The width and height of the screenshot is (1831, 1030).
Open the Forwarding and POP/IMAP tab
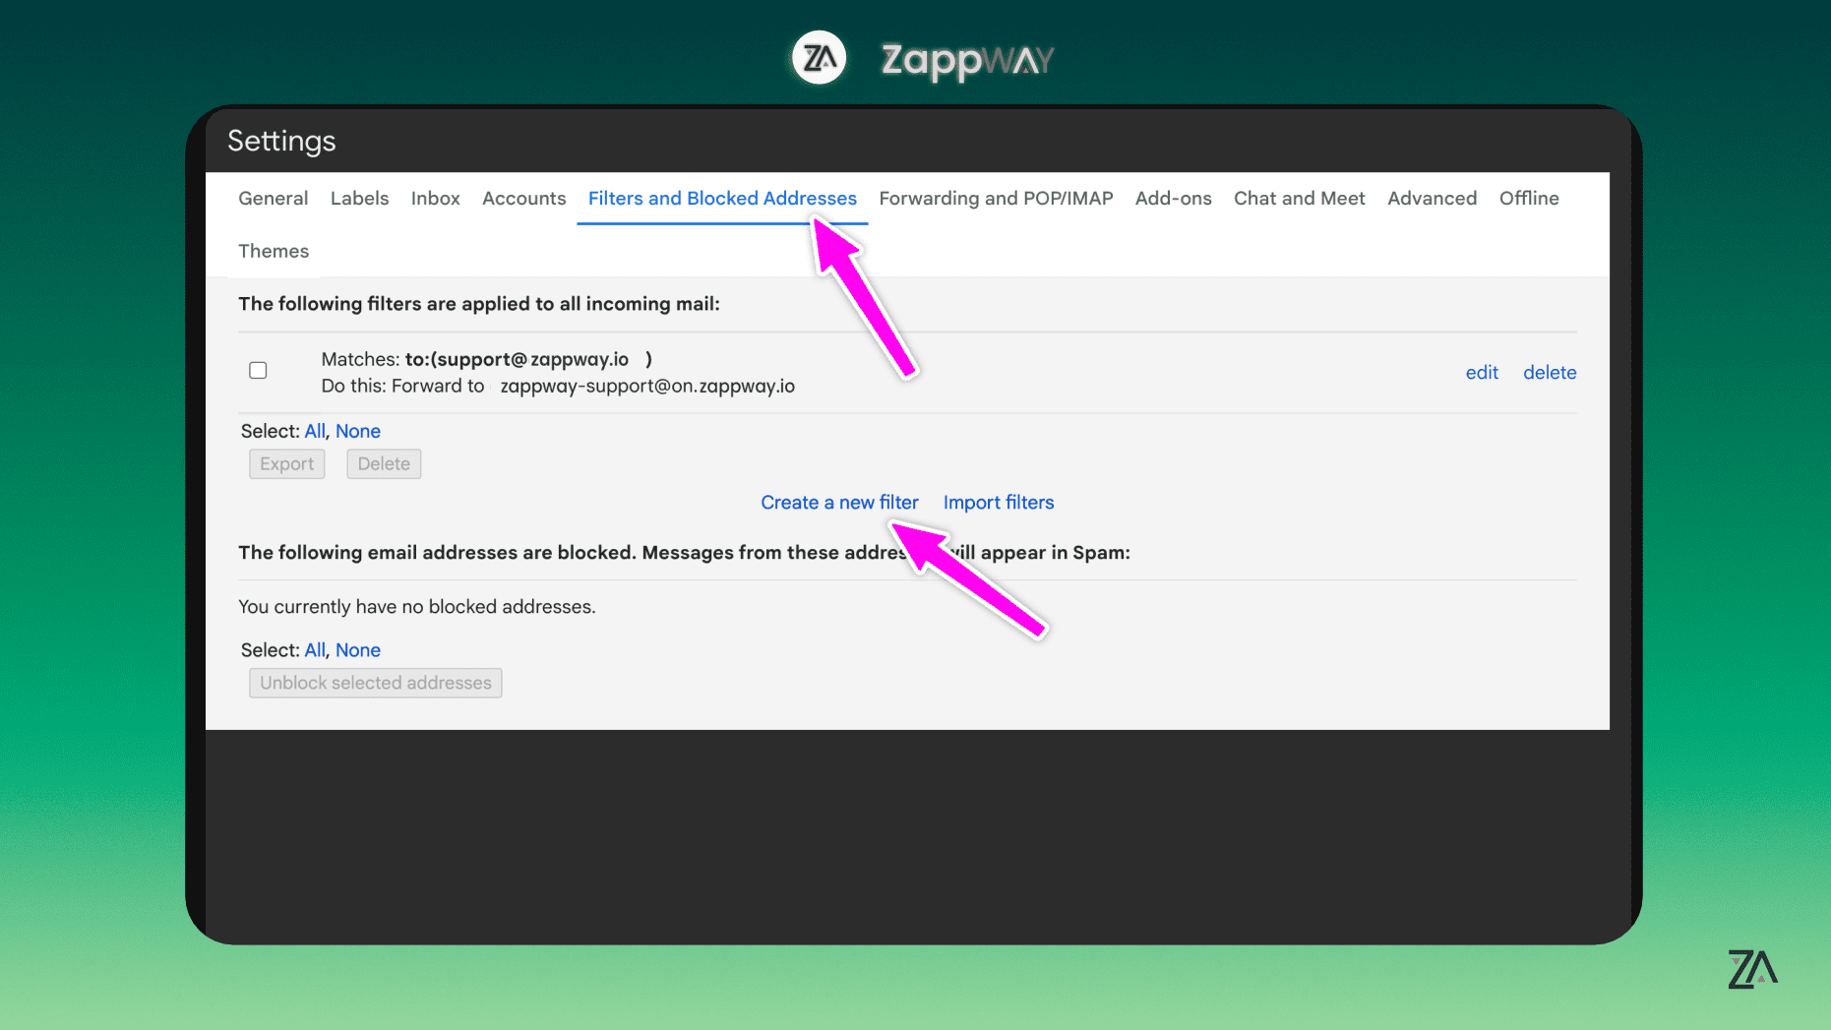[x=996, y=198]
